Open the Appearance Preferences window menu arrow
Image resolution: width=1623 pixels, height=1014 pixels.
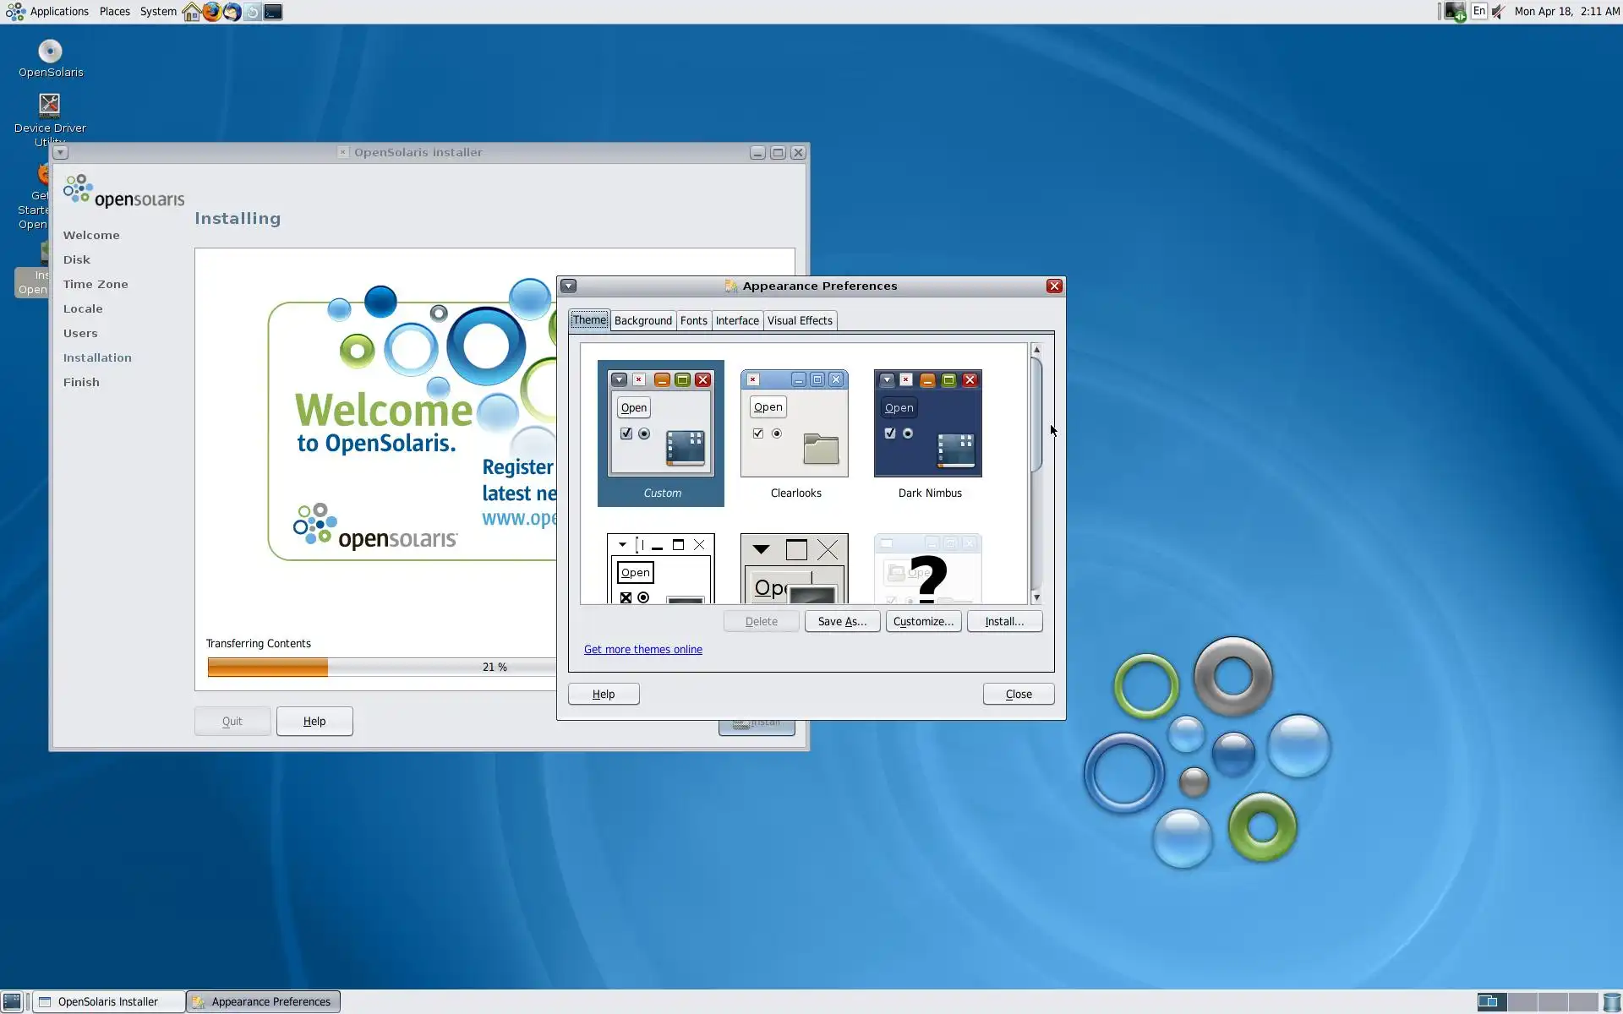click(x=569, y=286)
